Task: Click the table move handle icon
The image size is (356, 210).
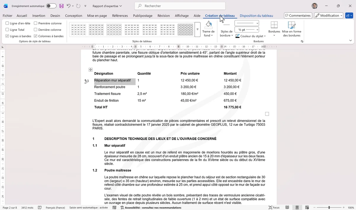Action: 91,70
